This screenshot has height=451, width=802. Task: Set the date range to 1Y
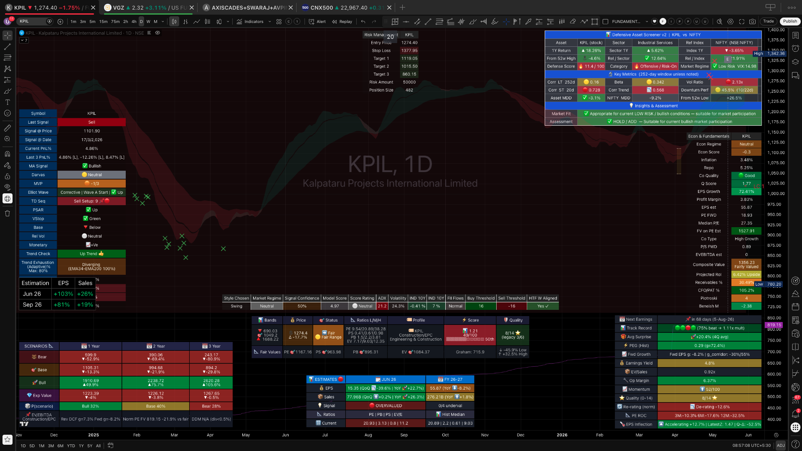pos(81,446)
